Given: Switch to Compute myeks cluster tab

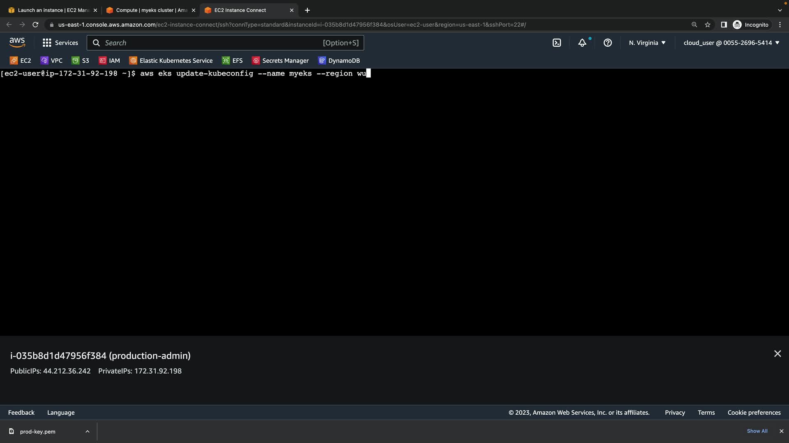Looking at the screenshot, I should pyautogui.click(x=150, y=10).
